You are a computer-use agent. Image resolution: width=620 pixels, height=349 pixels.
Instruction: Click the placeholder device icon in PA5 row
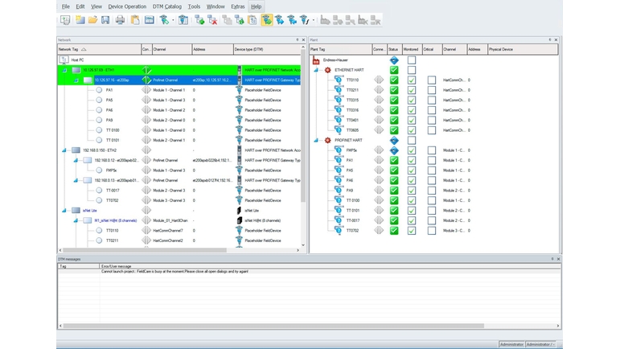[239, 100]
